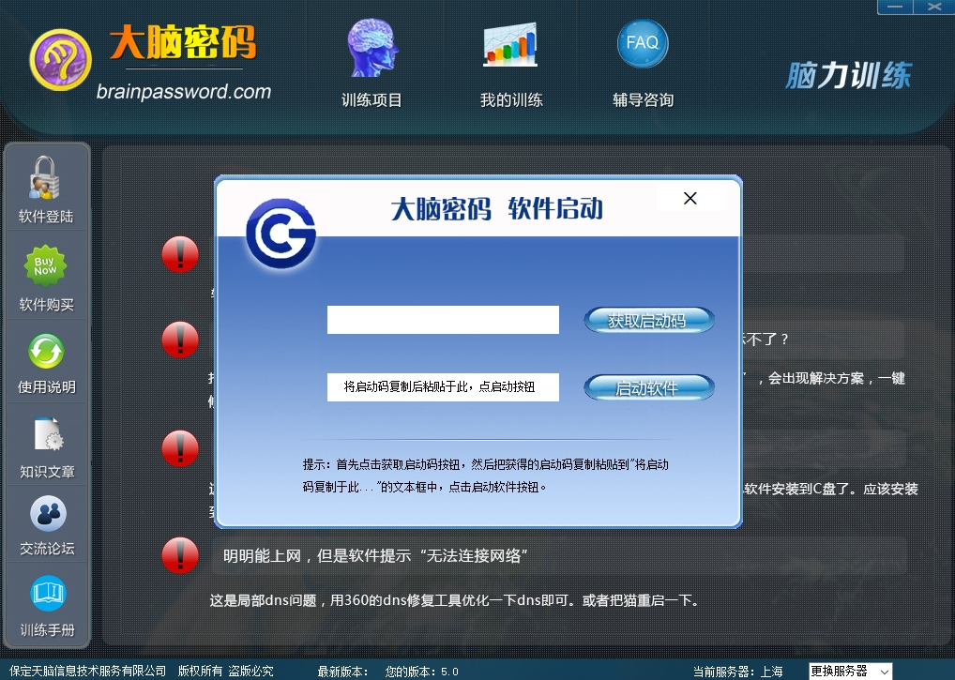Open the 更换服务器 dropdown
This screenshot has height=680, width=955.
click(x=850, y=671)
